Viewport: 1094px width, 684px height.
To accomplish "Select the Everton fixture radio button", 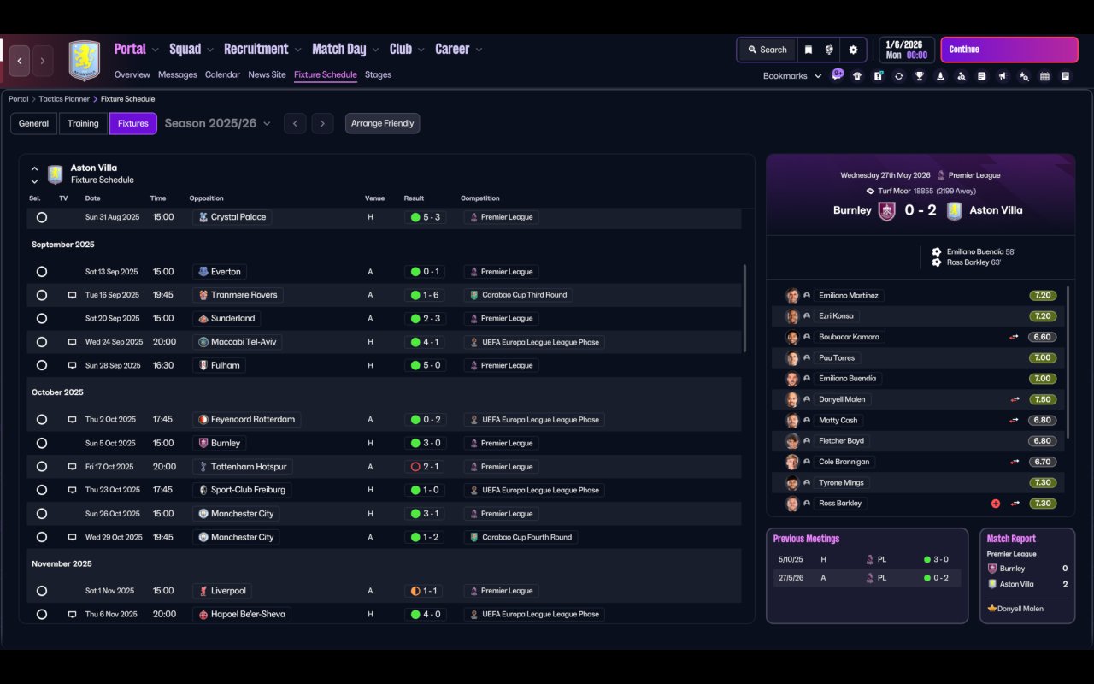I will pyautogui.click(x=41, y=272).
